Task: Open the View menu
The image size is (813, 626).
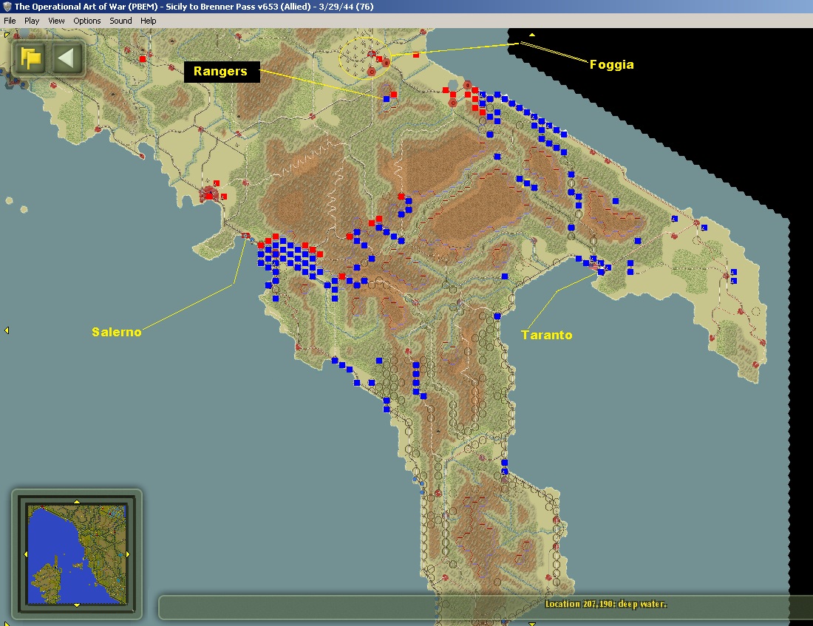Action: point(56,21)
